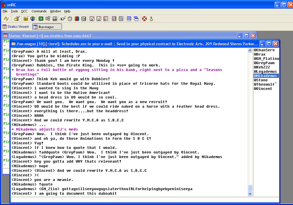
Task: Switch to Stratics Vincent status window
Action: [16, 27]
